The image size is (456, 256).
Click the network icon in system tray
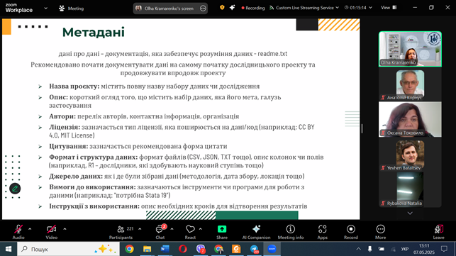(393, 249)
